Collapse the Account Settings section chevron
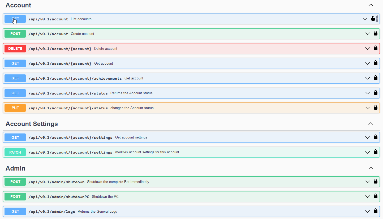 coord(371,124)
